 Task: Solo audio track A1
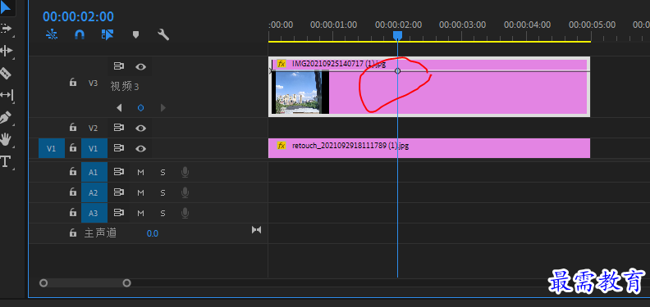click(x=163, y=172)
